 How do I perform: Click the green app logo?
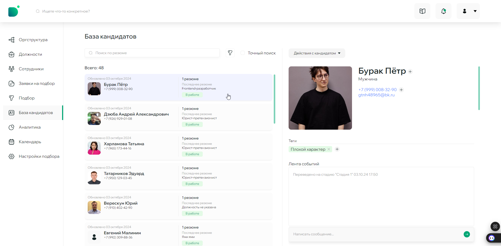14,11
